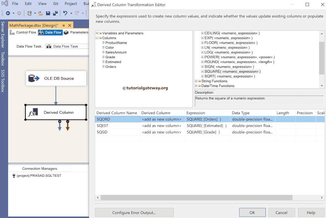Open the Date/Time Functions group
Image resolution: width=326 pixels, height=218 pixels.
pyautogui.click(x=196, y=85)
